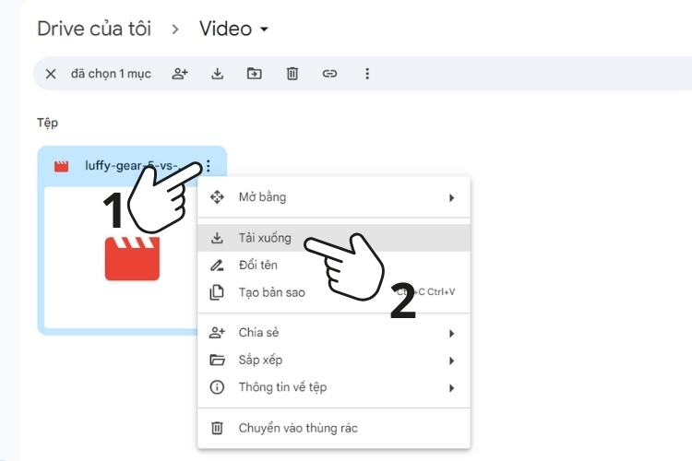Click the share (add person) toolbar icon
Viewport: 692px width, 461px height.
(180, 73)
